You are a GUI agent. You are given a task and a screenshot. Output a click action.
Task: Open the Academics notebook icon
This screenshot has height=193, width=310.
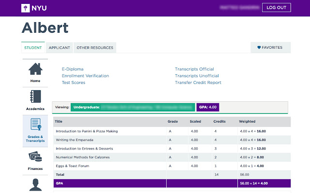tap(35, 96)
